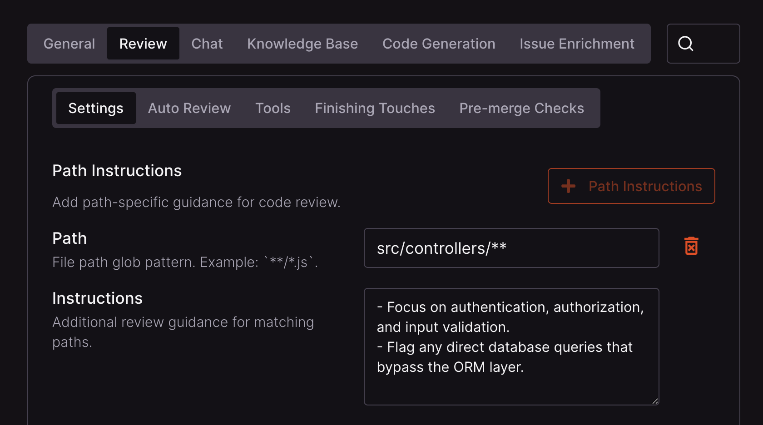Delete the src/controllers path instruction

(691, 246)
